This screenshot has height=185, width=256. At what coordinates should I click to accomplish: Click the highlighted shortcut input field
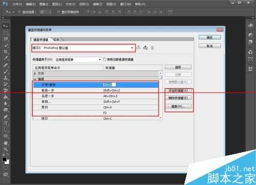(110, 85)
